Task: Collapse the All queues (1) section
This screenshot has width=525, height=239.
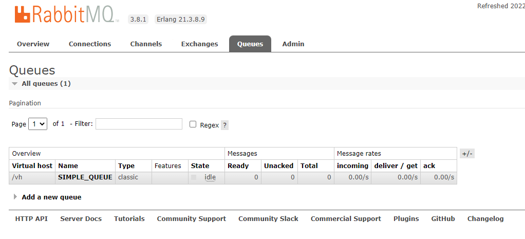Action: click(x=46, y=83)
